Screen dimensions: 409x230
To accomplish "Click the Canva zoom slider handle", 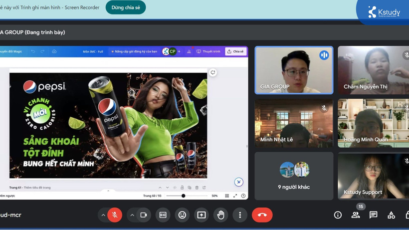I will [183, 196].
